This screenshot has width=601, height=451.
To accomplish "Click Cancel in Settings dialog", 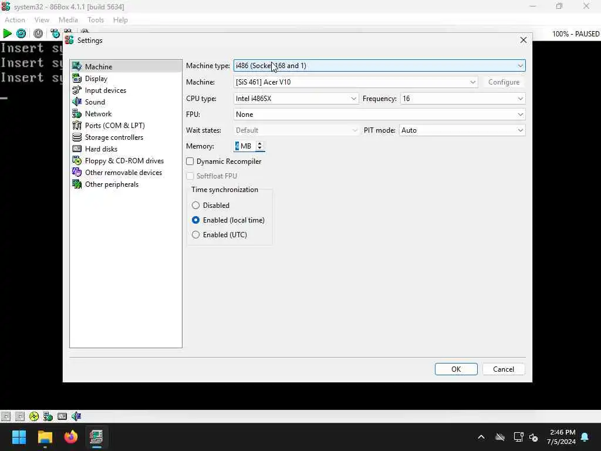I will coord(504,369).
